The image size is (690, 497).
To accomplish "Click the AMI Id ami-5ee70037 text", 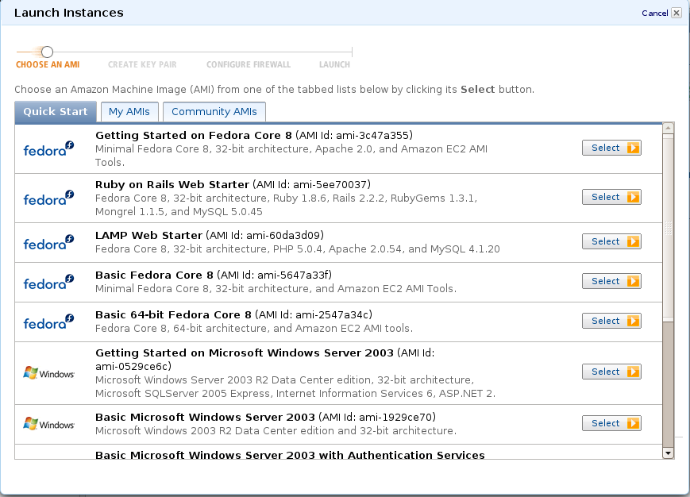I will click(312, 185).
